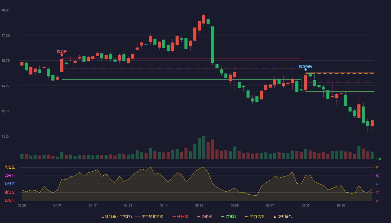Viewport: 391px width, 223px height.
Task: Select the 建仓区 zone label
Action: (x=9, y=192)
